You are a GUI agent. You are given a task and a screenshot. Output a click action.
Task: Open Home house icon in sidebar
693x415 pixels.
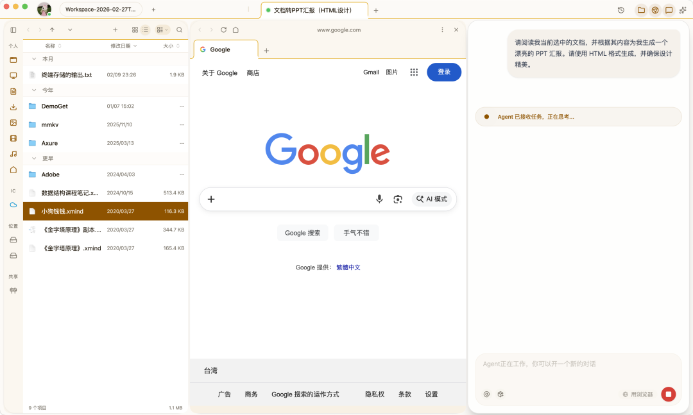click(13, 170)
